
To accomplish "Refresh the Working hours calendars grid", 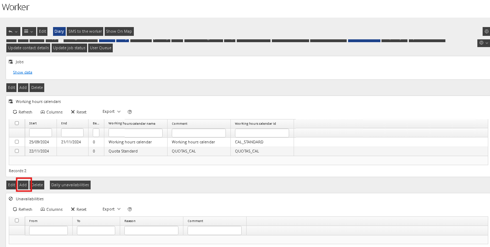I will (x=22, y=112).
